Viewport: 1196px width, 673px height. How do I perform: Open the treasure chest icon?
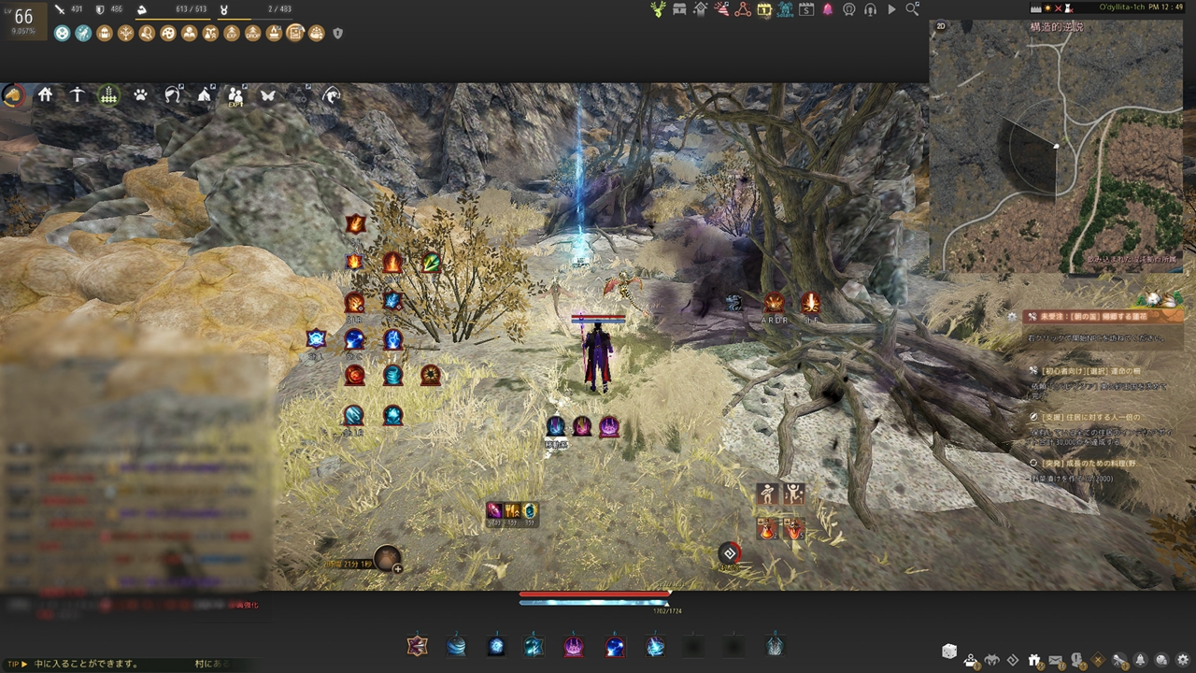pyautogui.click(x=679, y=9)
